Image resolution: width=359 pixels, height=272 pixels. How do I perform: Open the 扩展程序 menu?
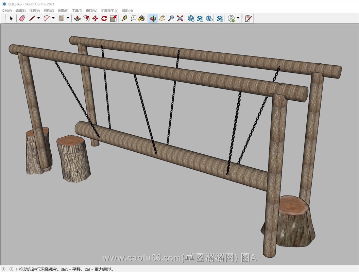click(x=109, y=11)
